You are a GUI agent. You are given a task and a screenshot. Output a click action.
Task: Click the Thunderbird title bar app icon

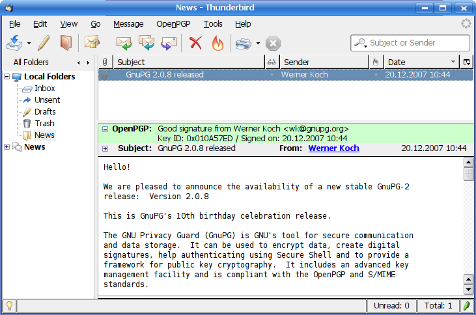9,7
